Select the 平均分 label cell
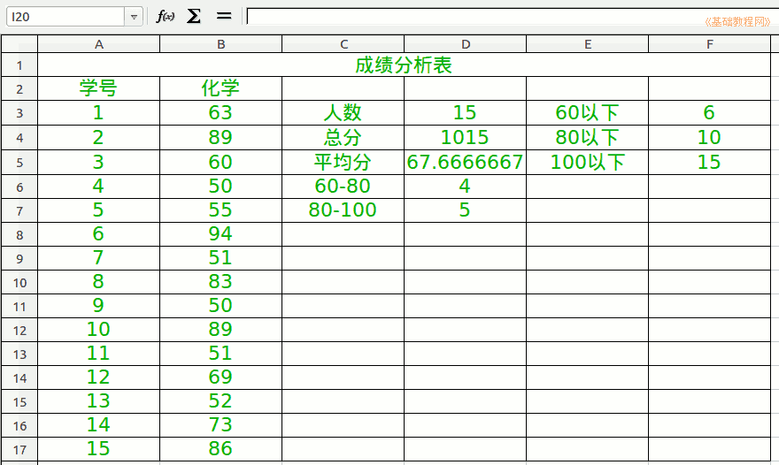 [x=343, y=163]
